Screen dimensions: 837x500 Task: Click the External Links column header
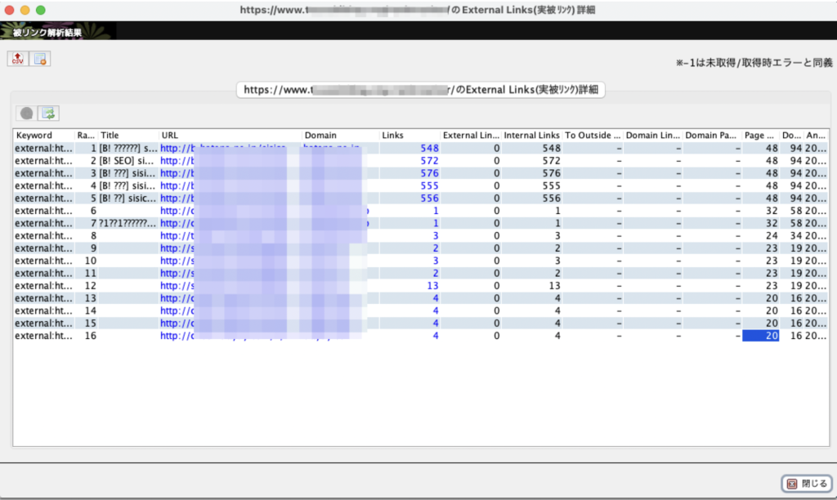(471, 136)
